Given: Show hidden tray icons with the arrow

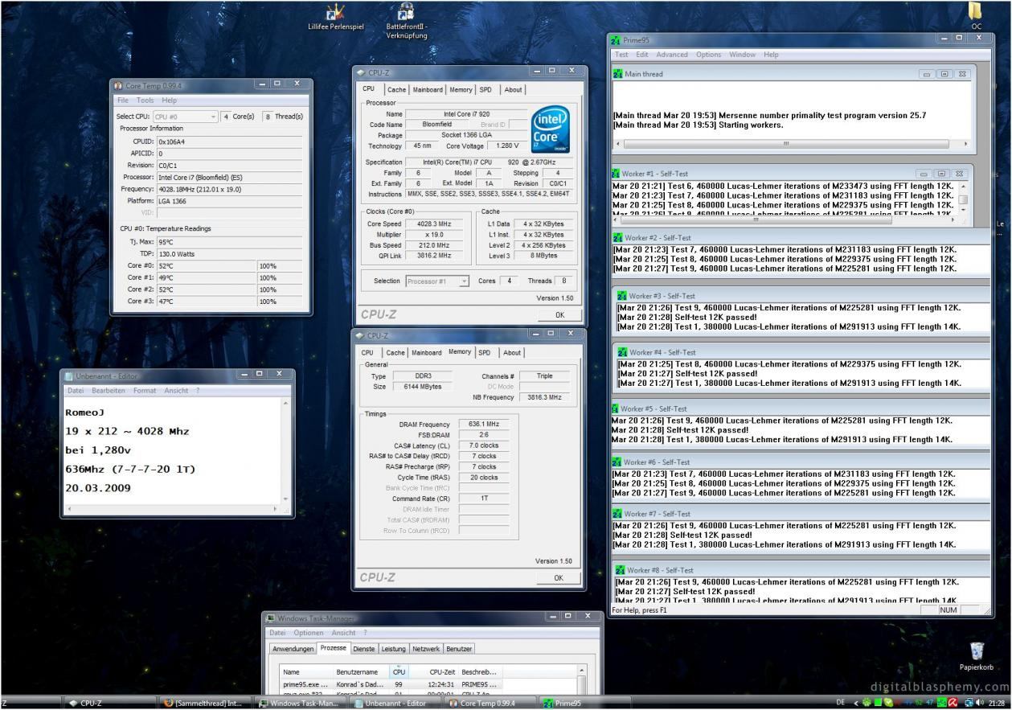Looking at the screenshot, I should click(x=856, y=703).
